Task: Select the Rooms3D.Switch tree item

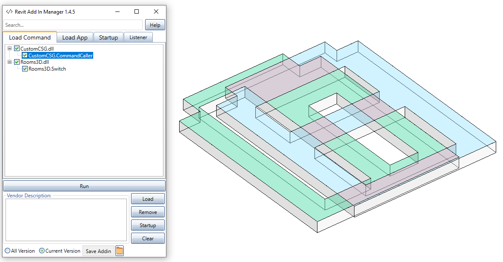Action: coord(47,68)
